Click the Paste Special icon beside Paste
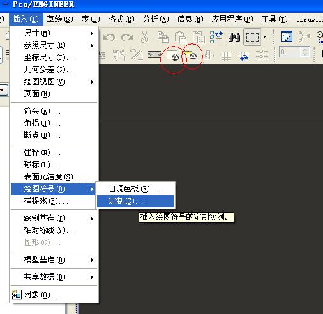The height and width of the screenshot is (314, 323). click(199, 37)
